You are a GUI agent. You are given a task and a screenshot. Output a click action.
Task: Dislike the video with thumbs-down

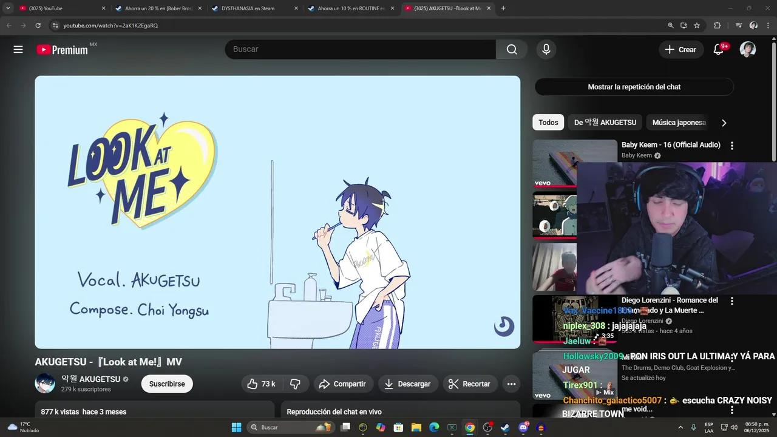pyautogui.click(x=296, y=384)
